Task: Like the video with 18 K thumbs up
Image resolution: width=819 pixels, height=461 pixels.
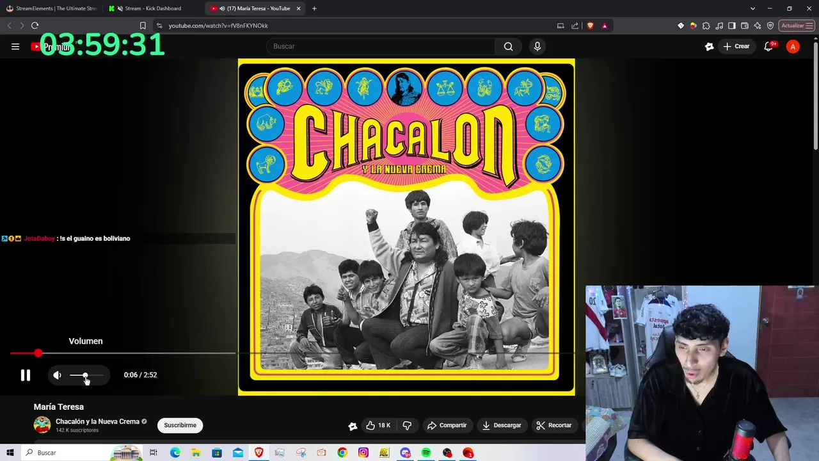Action: (378, 425)
